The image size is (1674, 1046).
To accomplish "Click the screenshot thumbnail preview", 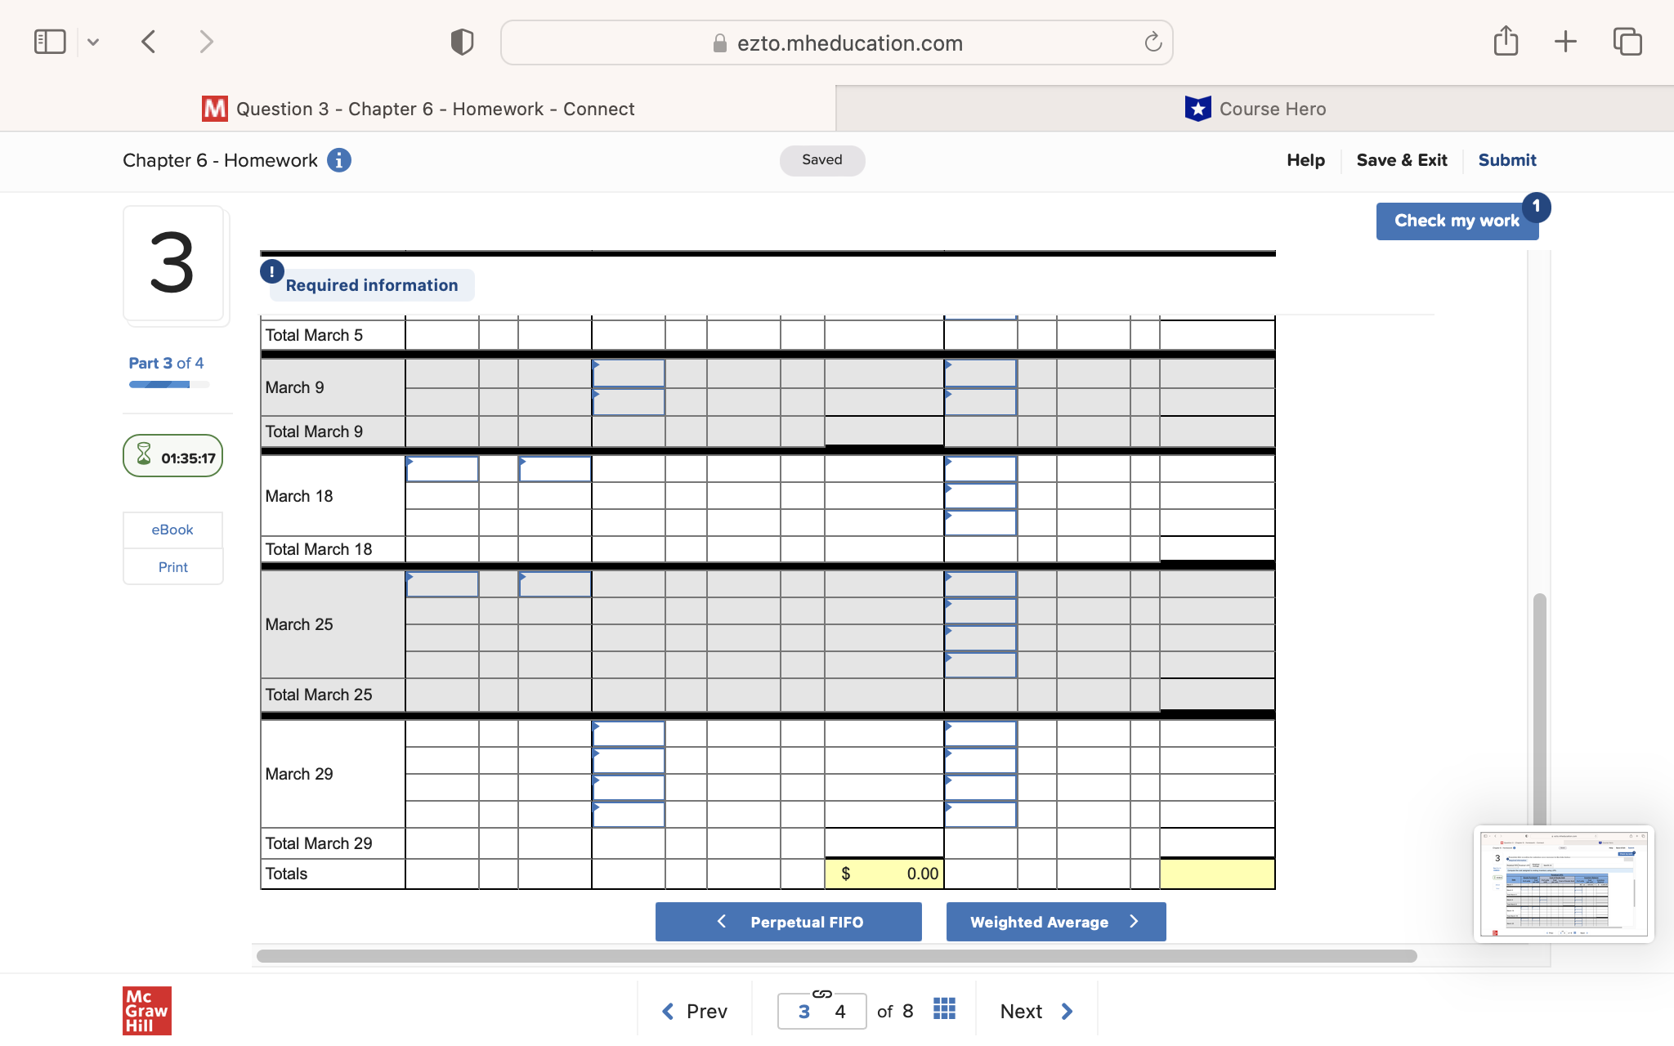I will [x=1563, y=884].
